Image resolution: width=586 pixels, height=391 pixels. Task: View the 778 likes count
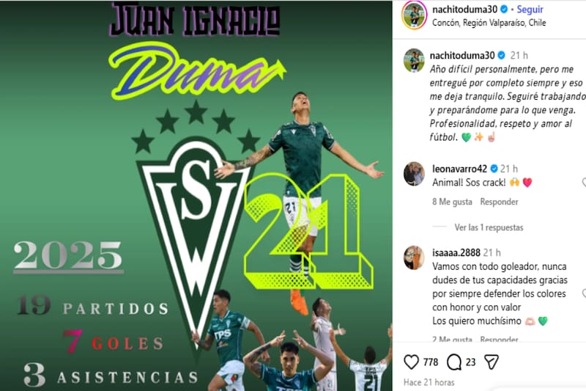pyautogui.click(x=431, y=362)
